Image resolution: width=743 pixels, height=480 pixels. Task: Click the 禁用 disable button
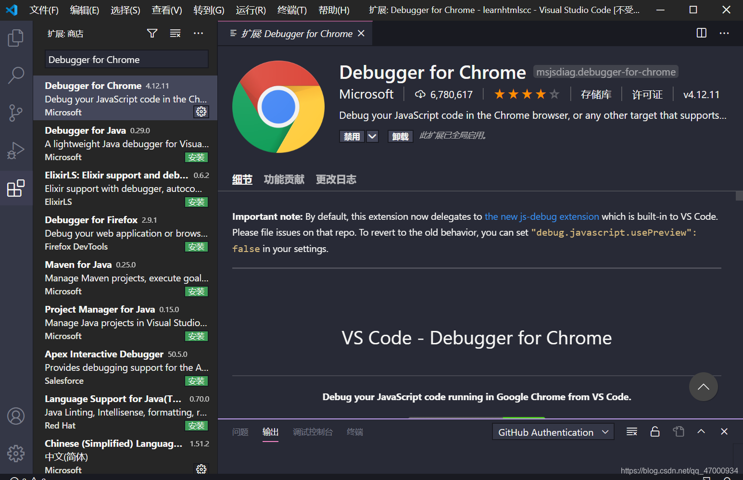352,137
